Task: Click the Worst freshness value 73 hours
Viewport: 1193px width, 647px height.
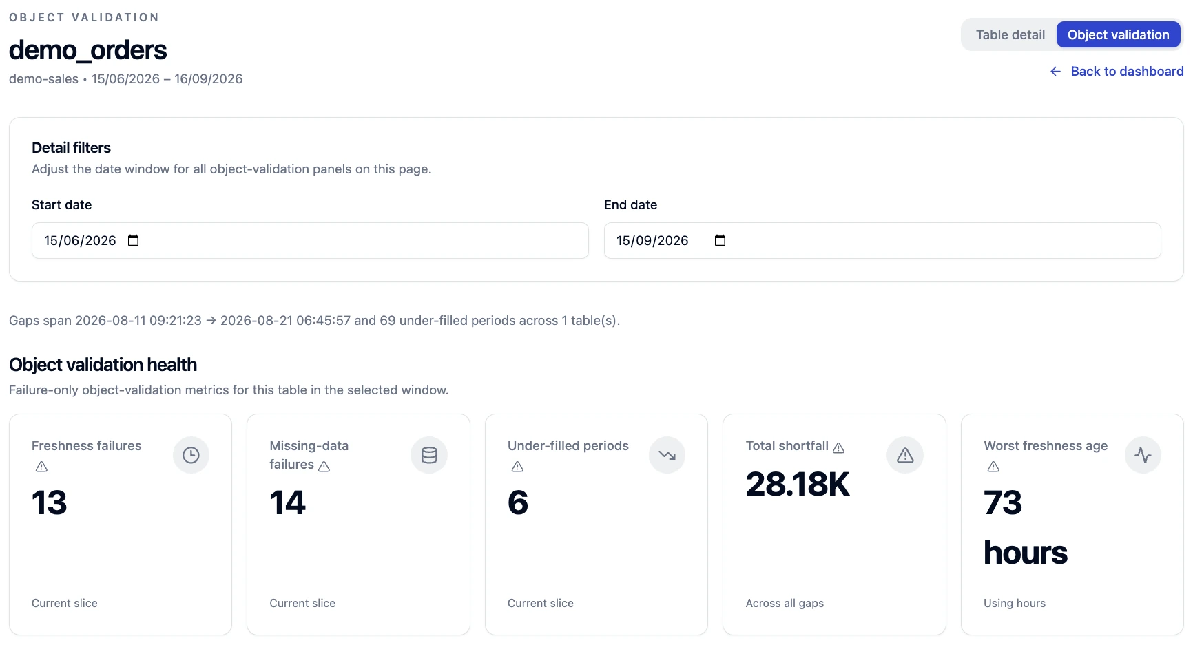Action: 1026,528
